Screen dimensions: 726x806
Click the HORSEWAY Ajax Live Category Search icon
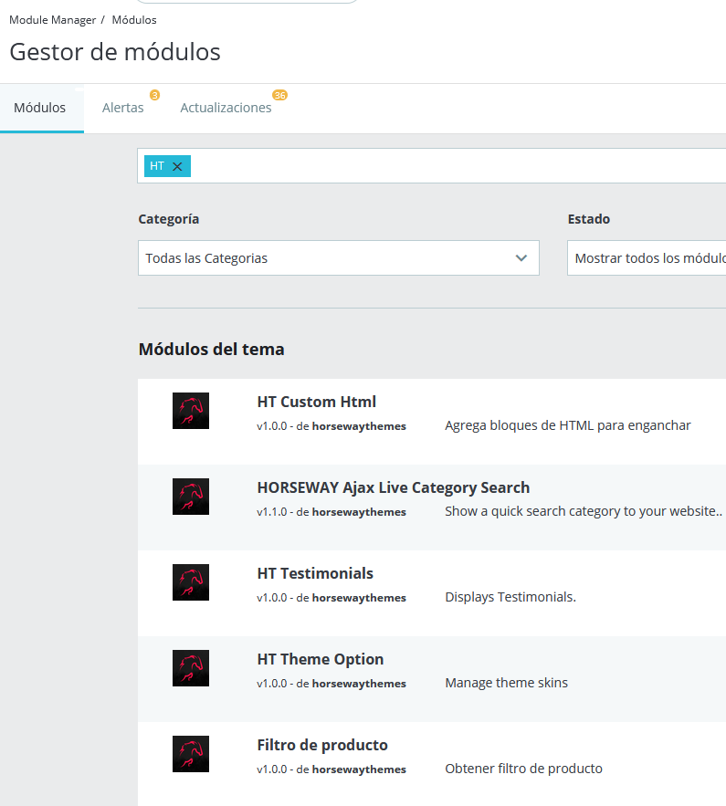pyautogui.click(x=191, y=497)
